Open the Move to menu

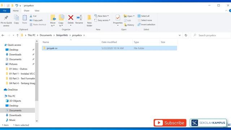(53, 21)
